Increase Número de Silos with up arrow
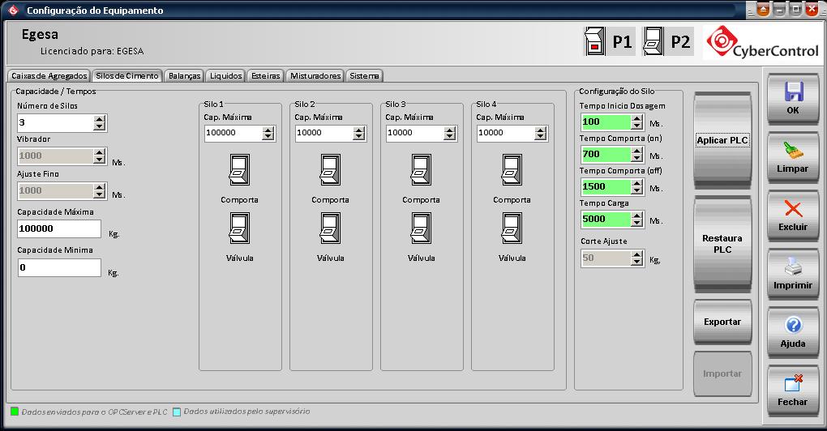827x431 pixels. [100, 118]
